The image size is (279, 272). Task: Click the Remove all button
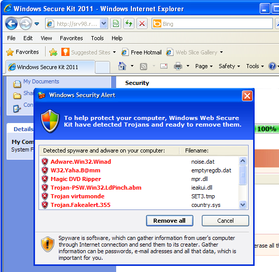pos(169,221)
